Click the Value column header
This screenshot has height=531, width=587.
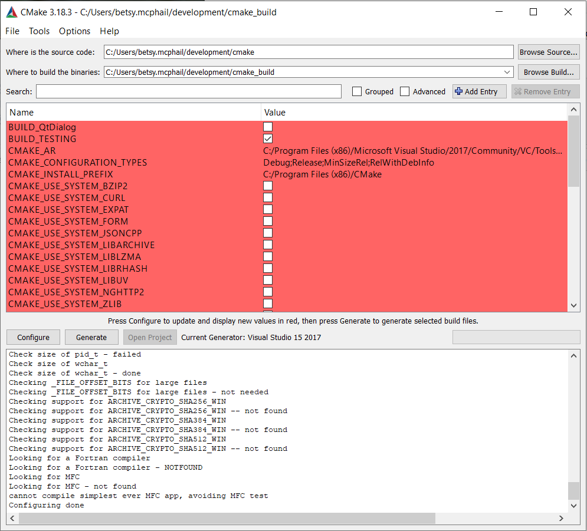pyautogui.click(x=414, y=113)
